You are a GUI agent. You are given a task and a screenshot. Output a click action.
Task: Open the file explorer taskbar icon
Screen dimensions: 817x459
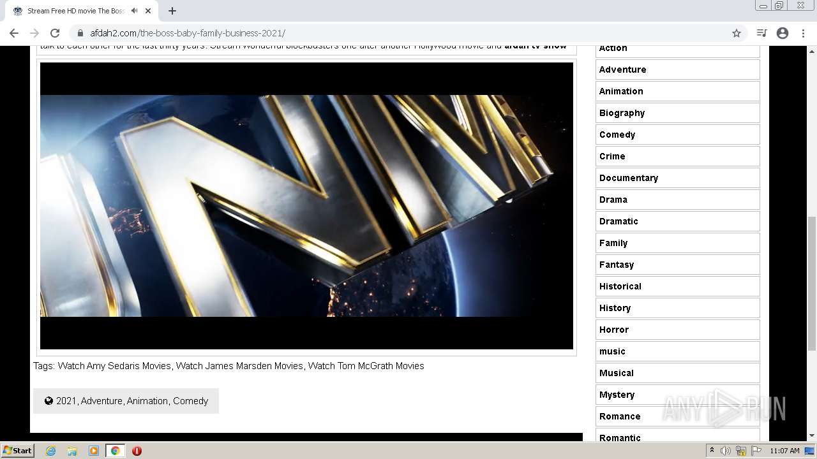pos(72,451)
